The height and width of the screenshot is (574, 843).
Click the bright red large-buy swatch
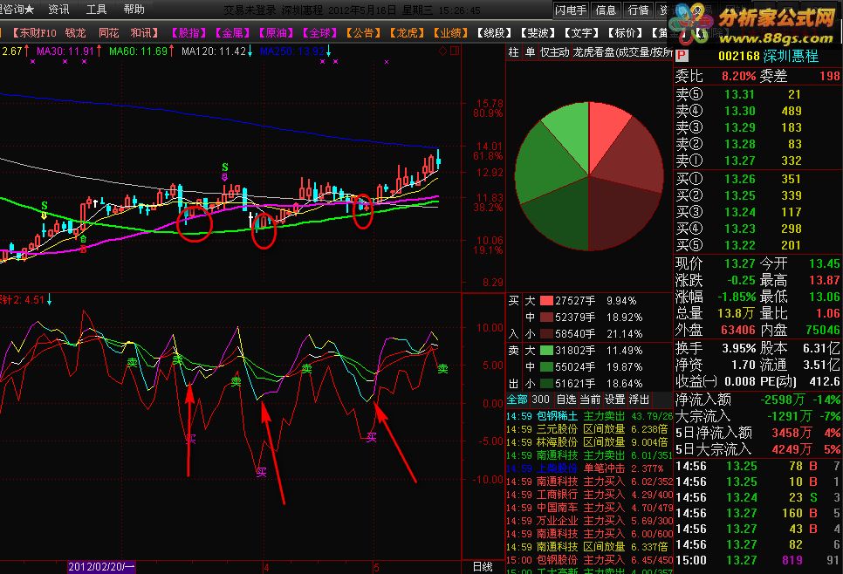[546, 300]
